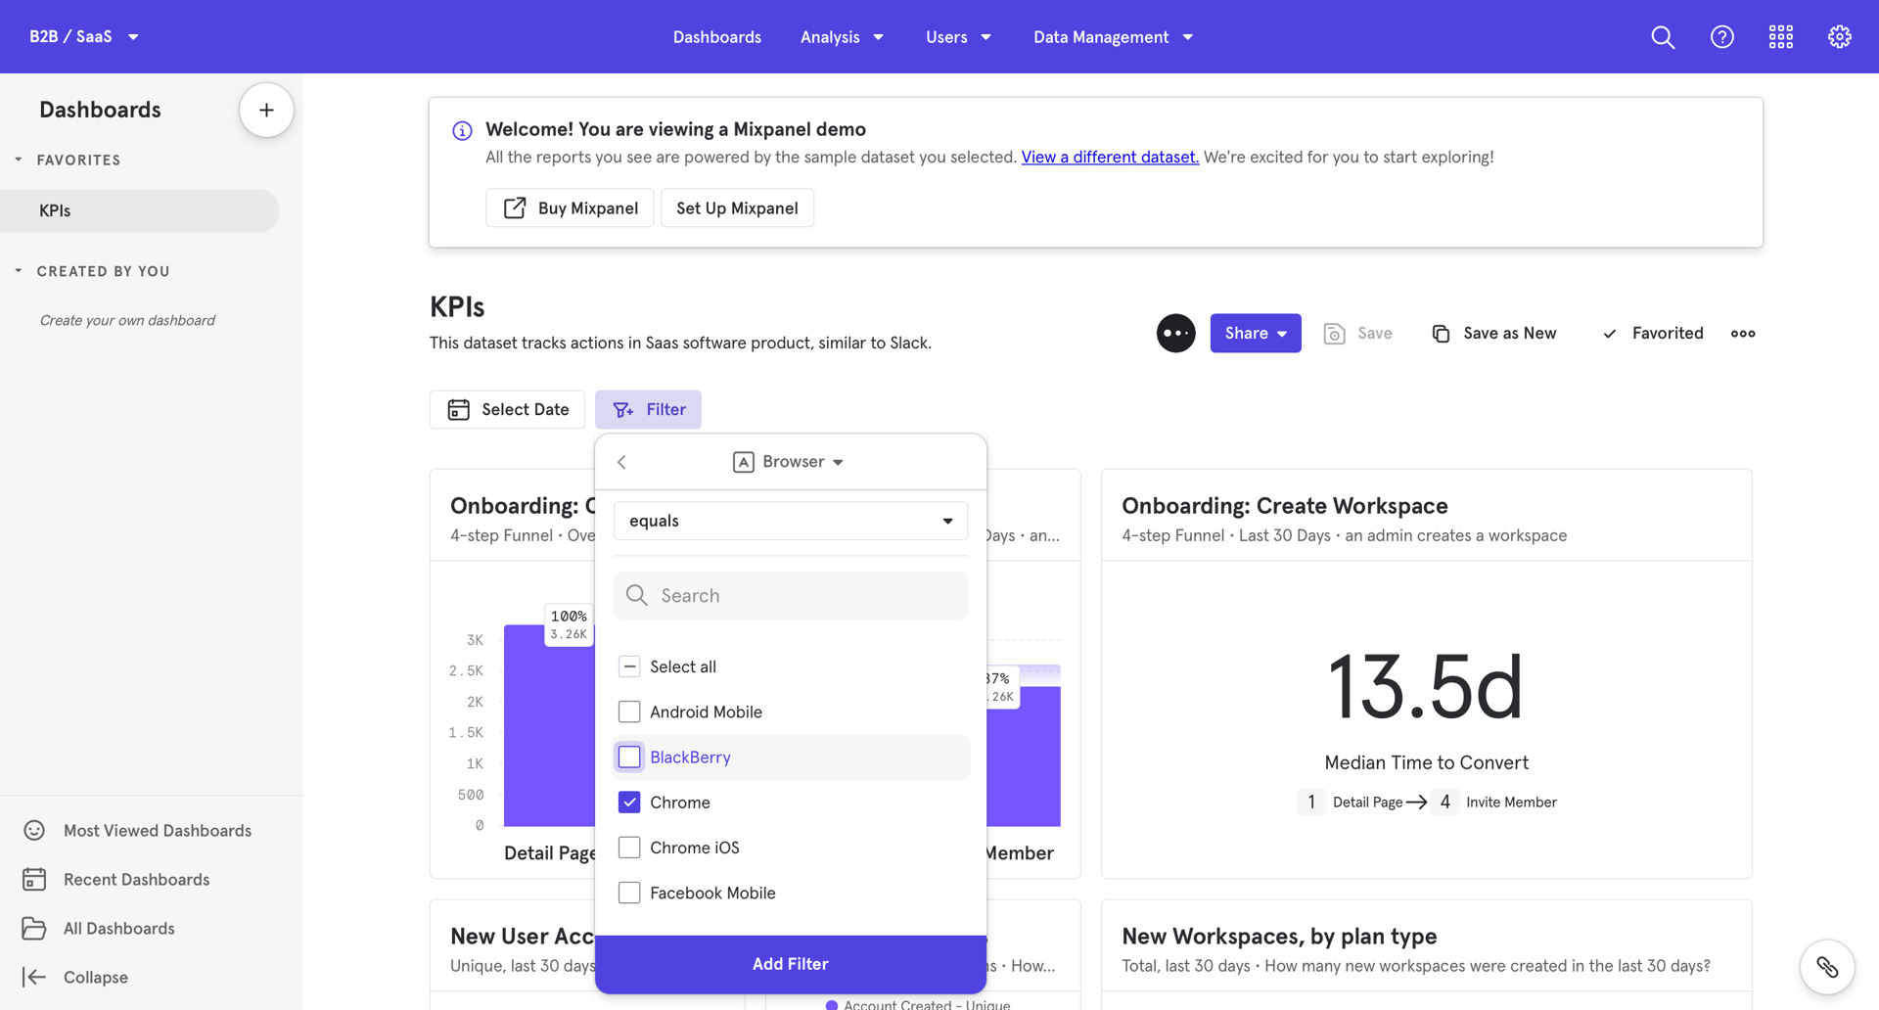
Task: Check the BlackBerry checkbox
Action: tap(629, 757)
